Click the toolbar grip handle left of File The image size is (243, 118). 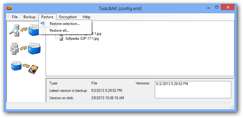click(8, 17)
